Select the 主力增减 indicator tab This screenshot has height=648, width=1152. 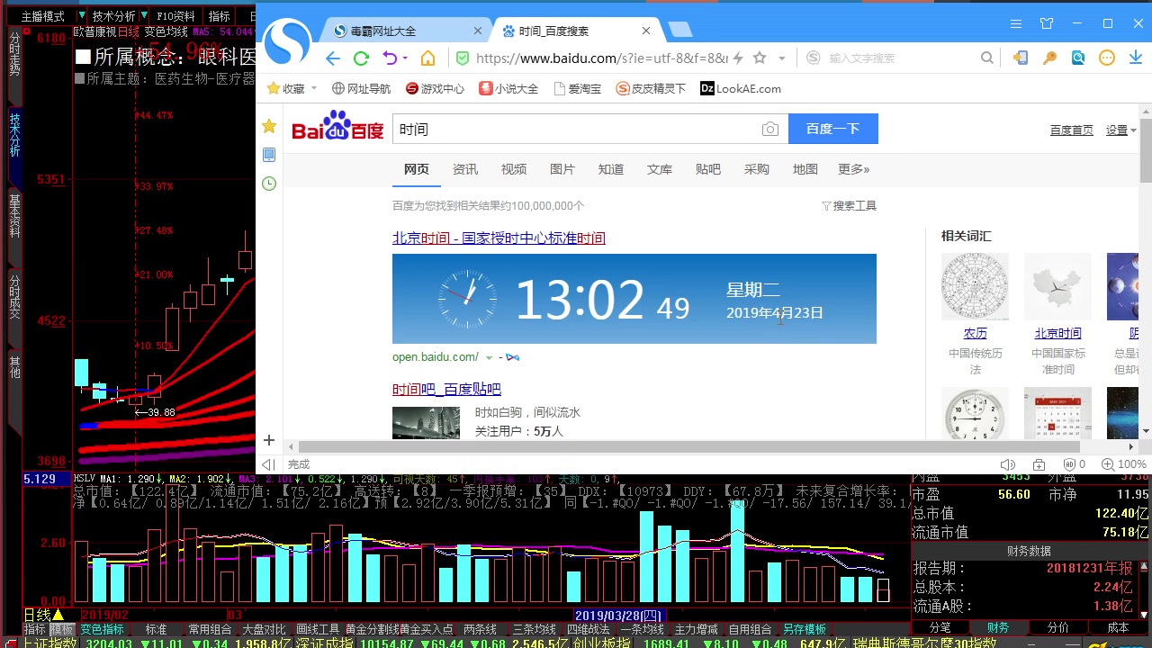(697, 629)
